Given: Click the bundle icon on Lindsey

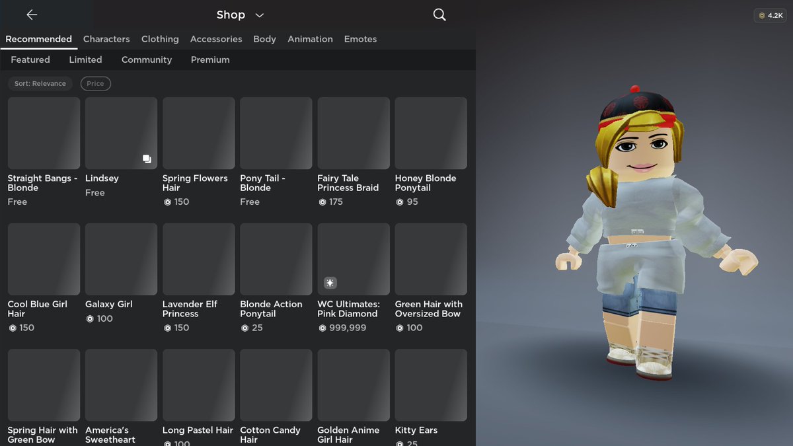Looking at the screenshot, I should click(x=147, y=159).
